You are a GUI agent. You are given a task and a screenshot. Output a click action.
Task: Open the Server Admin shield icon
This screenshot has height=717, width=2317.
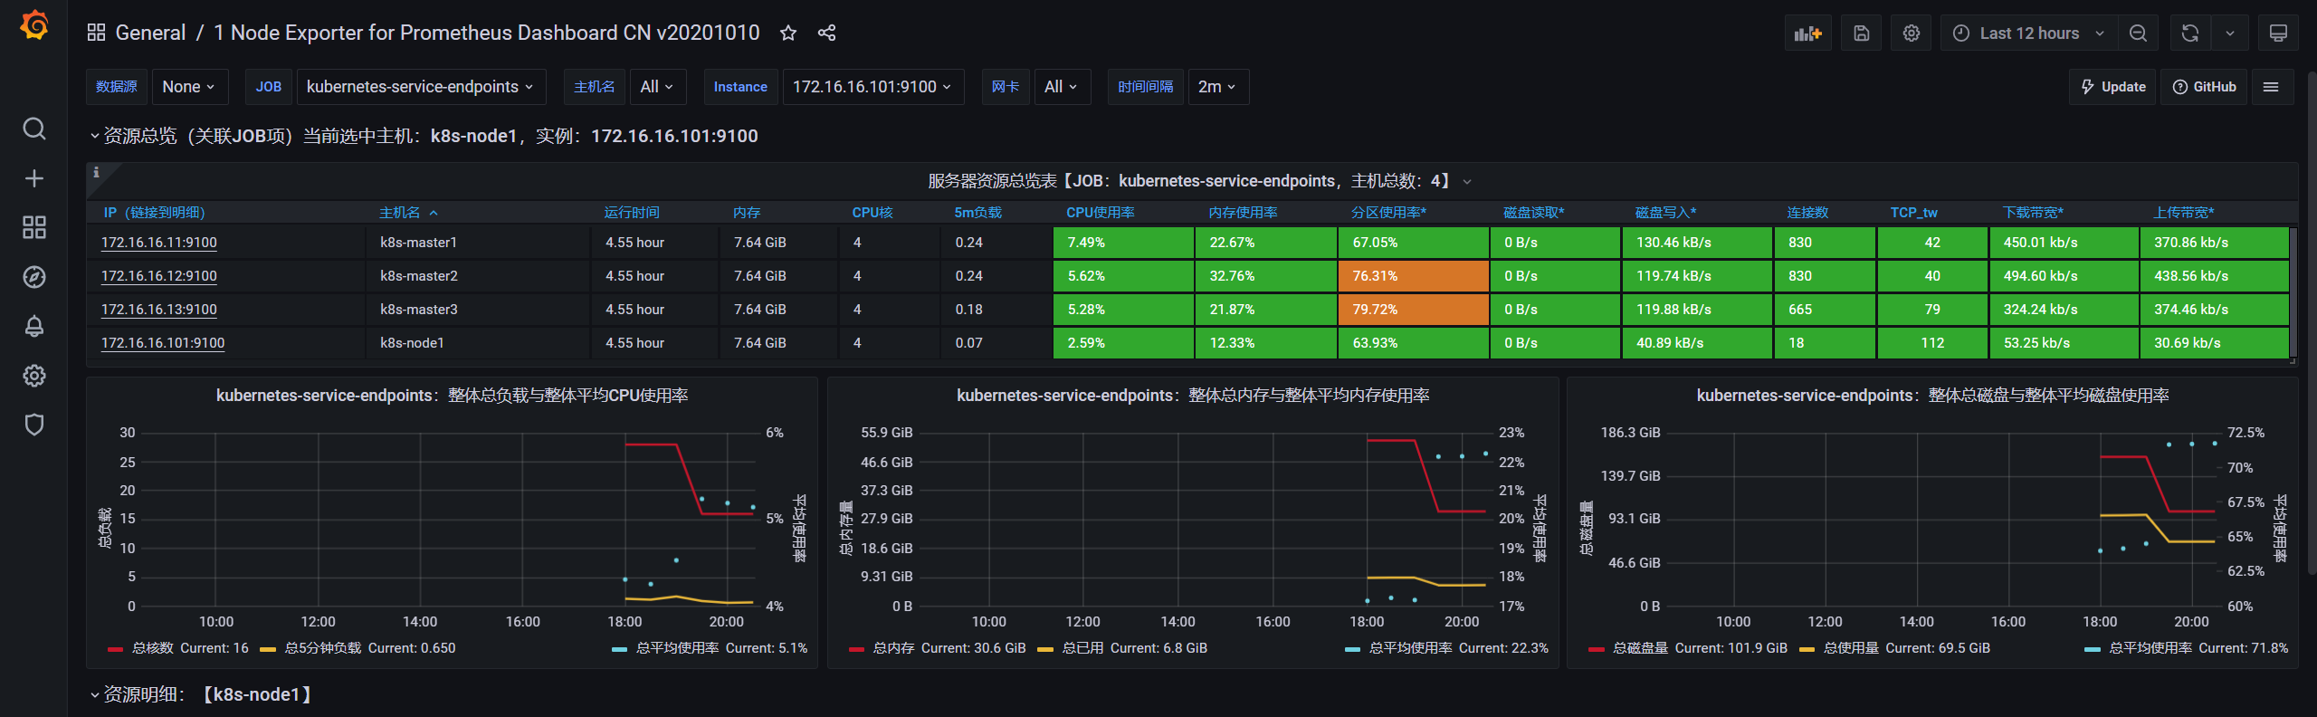coord(33,425)
